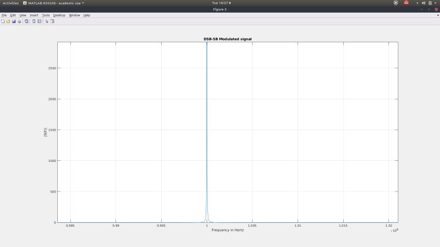Click the x-axis tick label 1.015
Viewport: 440px width, 247px height.
pos(343,226)
